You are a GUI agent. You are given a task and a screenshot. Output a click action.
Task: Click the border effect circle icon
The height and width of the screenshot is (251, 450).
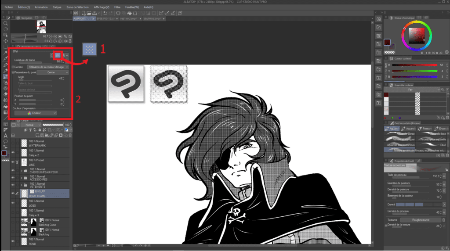coord(52,55)
